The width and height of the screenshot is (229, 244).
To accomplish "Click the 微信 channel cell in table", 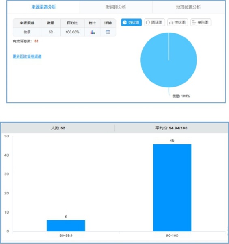I will pos(27,32).
